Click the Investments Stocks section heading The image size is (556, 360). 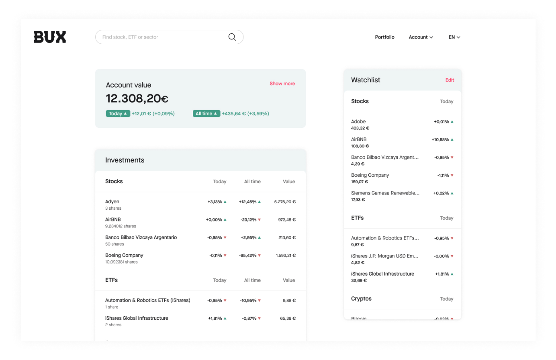pyautogui.click(x=114, y=181)
